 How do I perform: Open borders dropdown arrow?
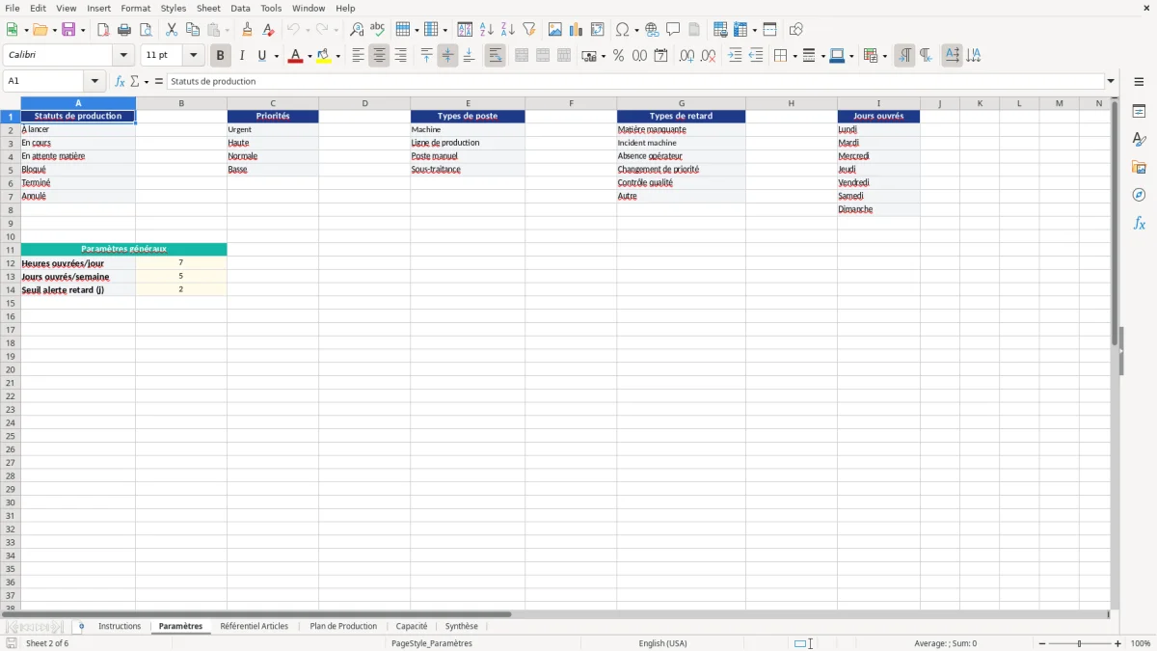tap(794, 56)
